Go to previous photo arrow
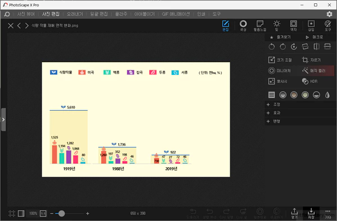Image resolution: width=337 pixels, height=221 pixels. pyautogui.click(x=19, y=26)
